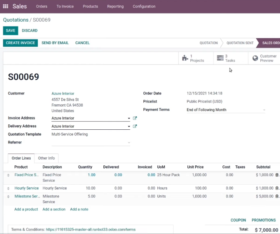Select QUOTATION status stage
The height and width of the screenshot is (234, 280).
click(x=208, y=43)
